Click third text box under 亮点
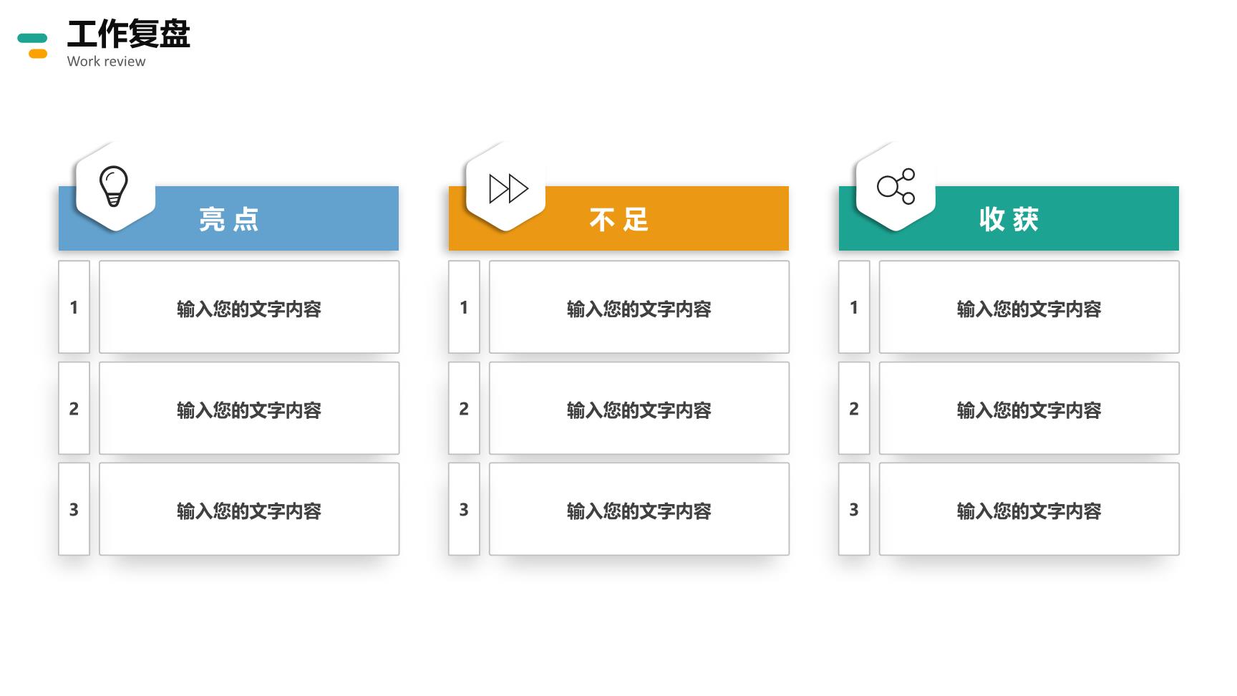Image resolution: width=1237 pixels, height=696 pixels. pos(249,509)
